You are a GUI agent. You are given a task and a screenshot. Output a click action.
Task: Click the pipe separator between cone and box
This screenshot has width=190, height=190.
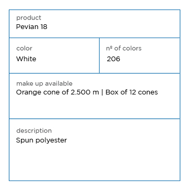click(102, 92)
